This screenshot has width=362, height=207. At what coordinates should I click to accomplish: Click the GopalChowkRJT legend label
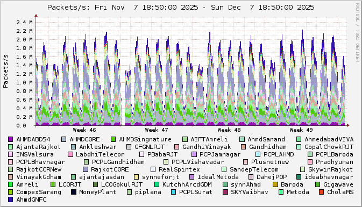329,147
